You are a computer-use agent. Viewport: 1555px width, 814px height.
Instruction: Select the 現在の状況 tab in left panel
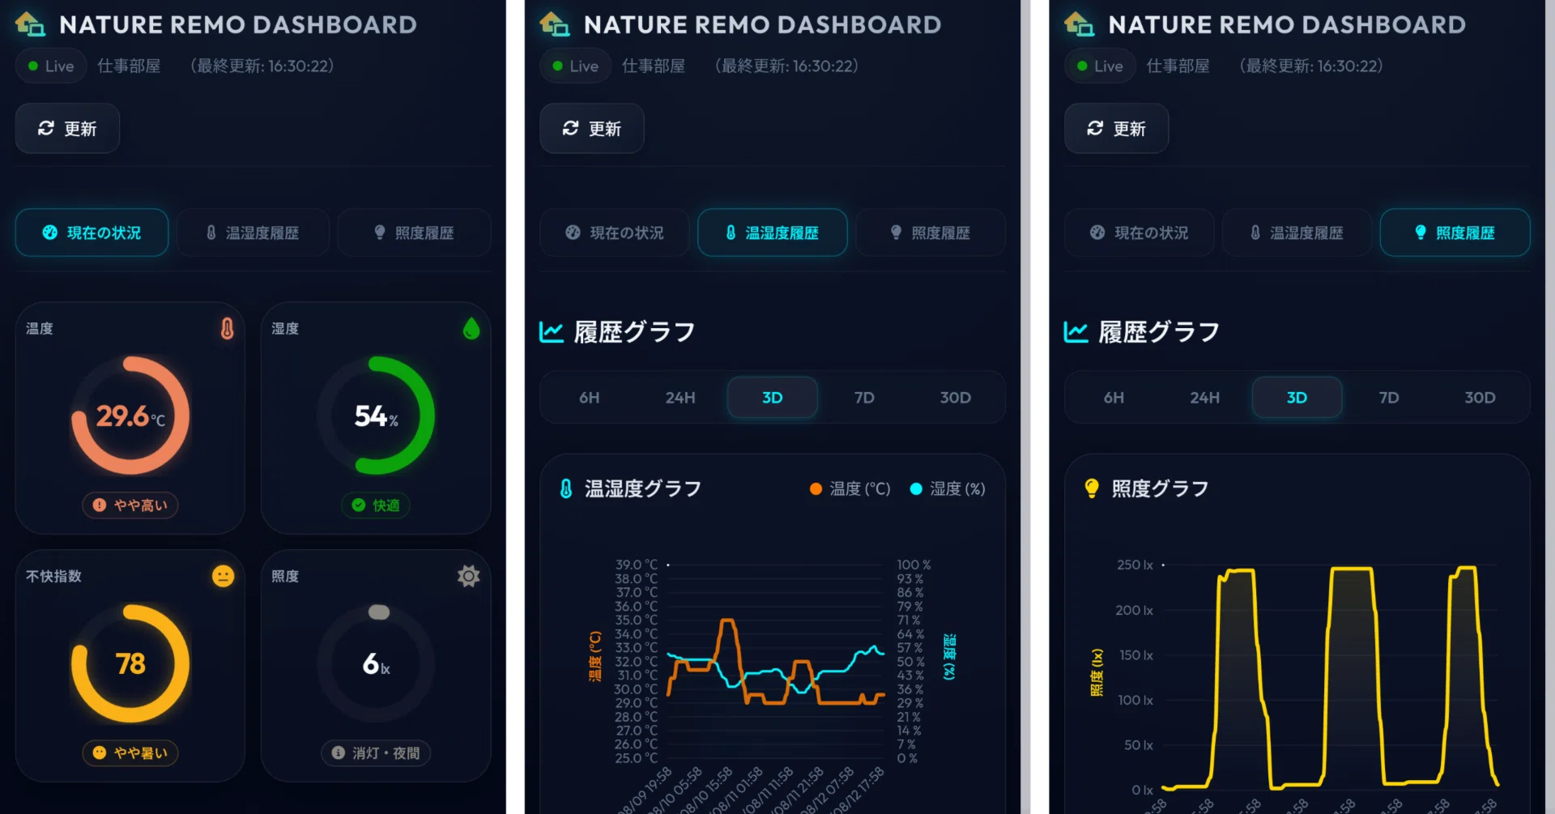point(92,232)
